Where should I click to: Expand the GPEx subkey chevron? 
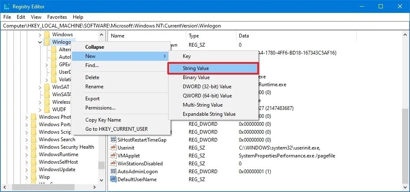point(47,65)
